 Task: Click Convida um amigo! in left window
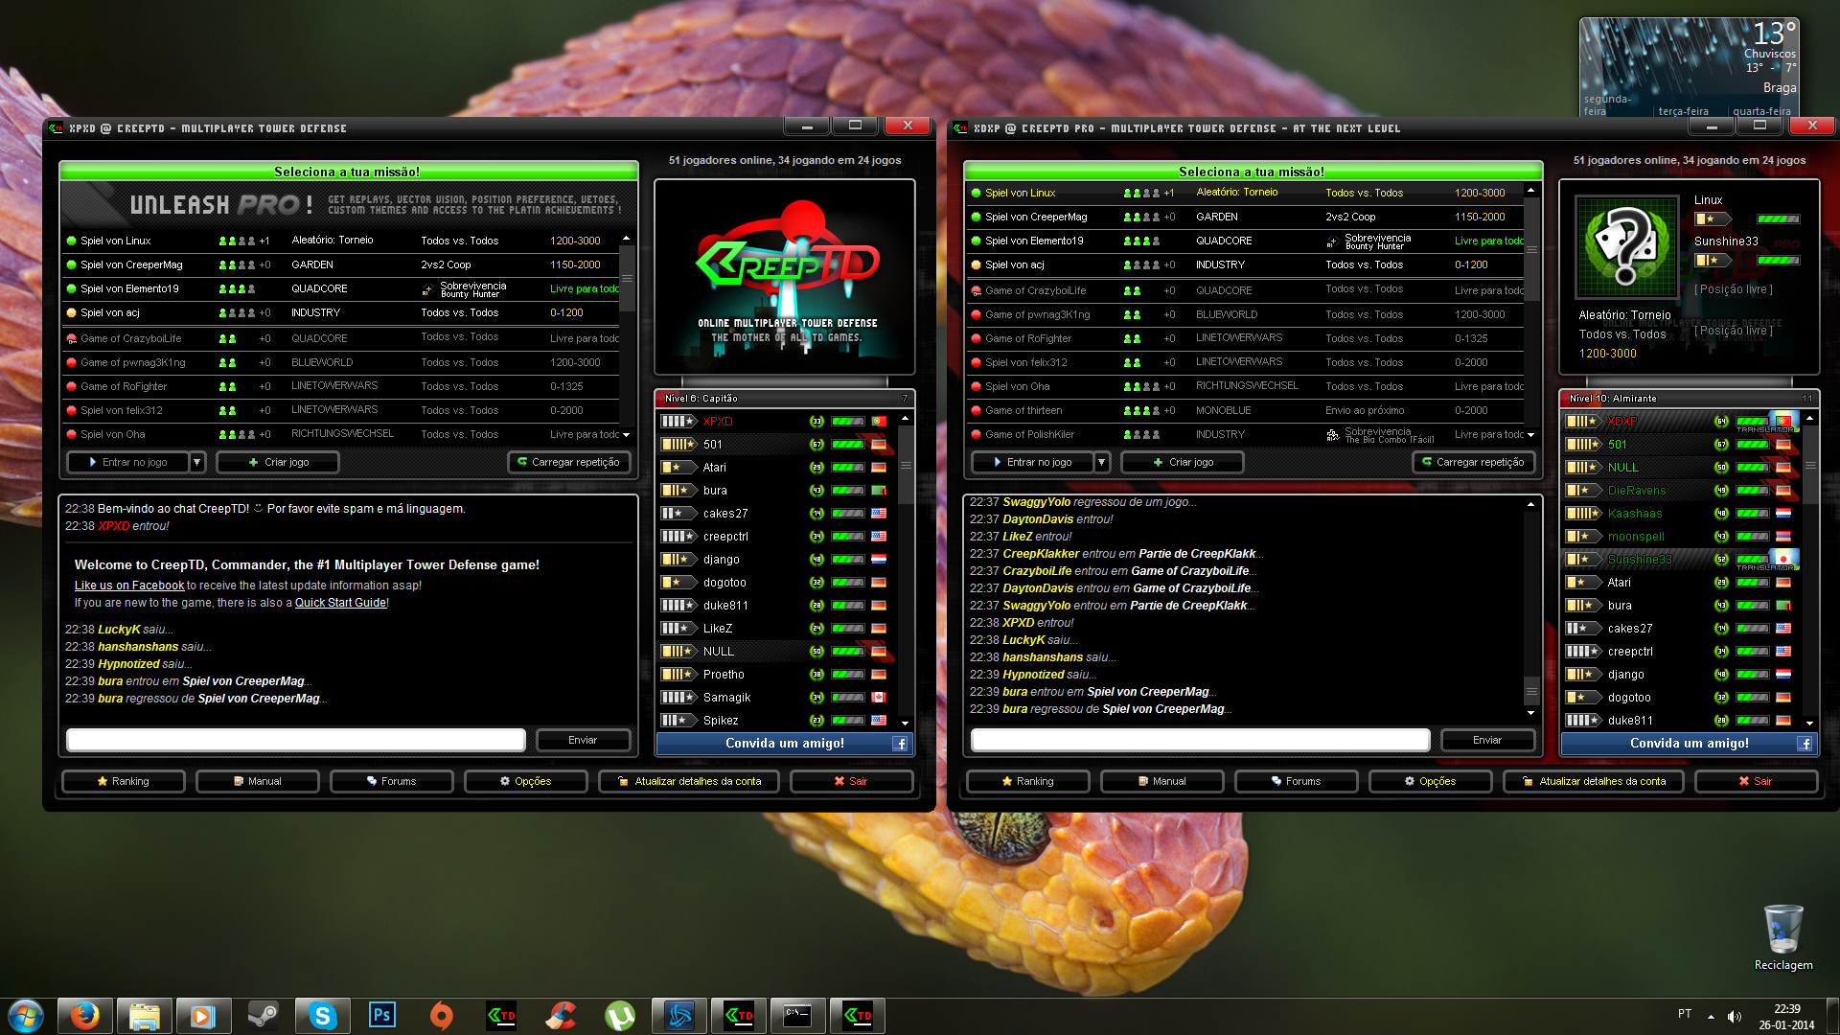pos(785,744)
